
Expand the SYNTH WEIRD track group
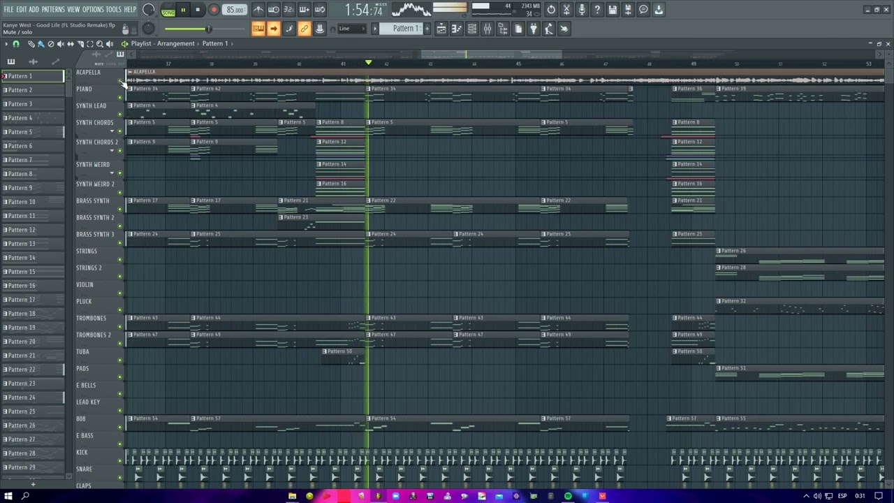point(112,173)
